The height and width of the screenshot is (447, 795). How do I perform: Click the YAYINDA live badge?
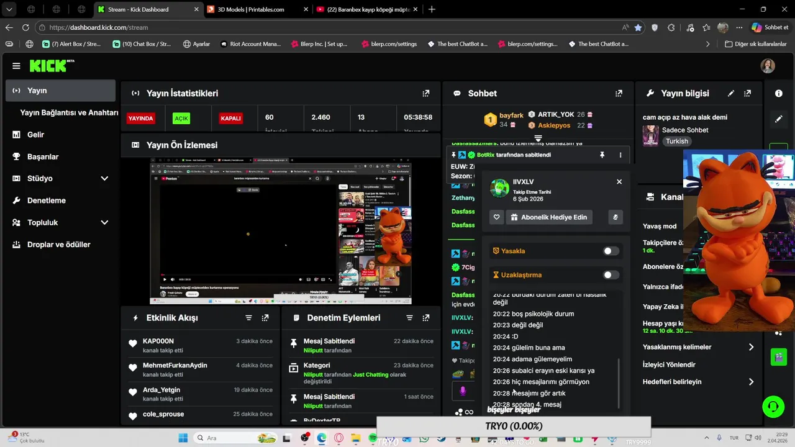click(x=140, y=118)
